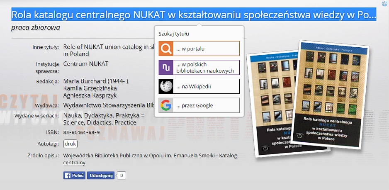Follow the Katalog centralny link
This screenshot has width=389, height=190.
(227, 156)
